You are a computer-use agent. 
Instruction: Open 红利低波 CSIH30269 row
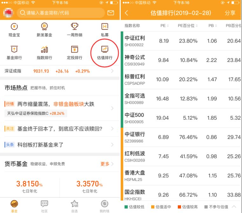181,156
